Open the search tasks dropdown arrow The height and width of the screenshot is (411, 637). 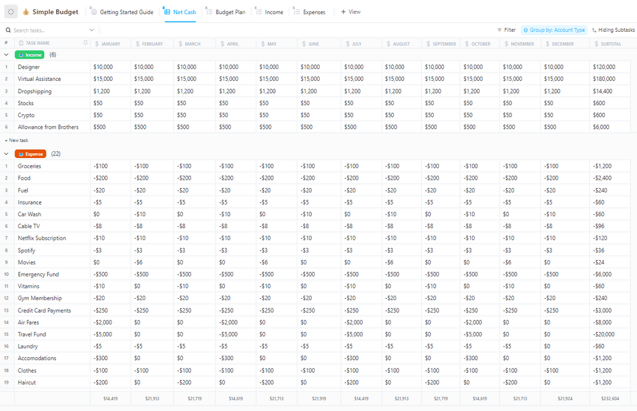pyautogui.click(x=91, y=29)
